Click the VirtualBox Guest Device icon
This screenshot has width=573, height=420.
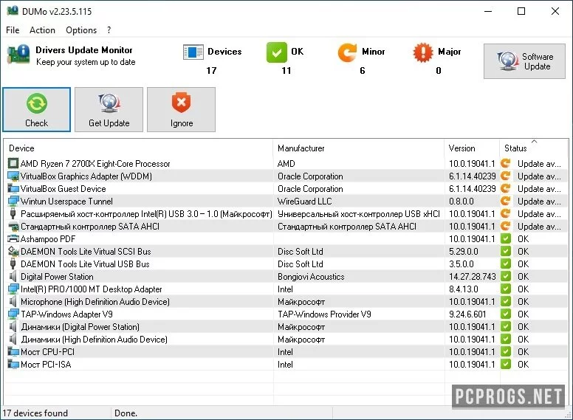click(13, 189)
